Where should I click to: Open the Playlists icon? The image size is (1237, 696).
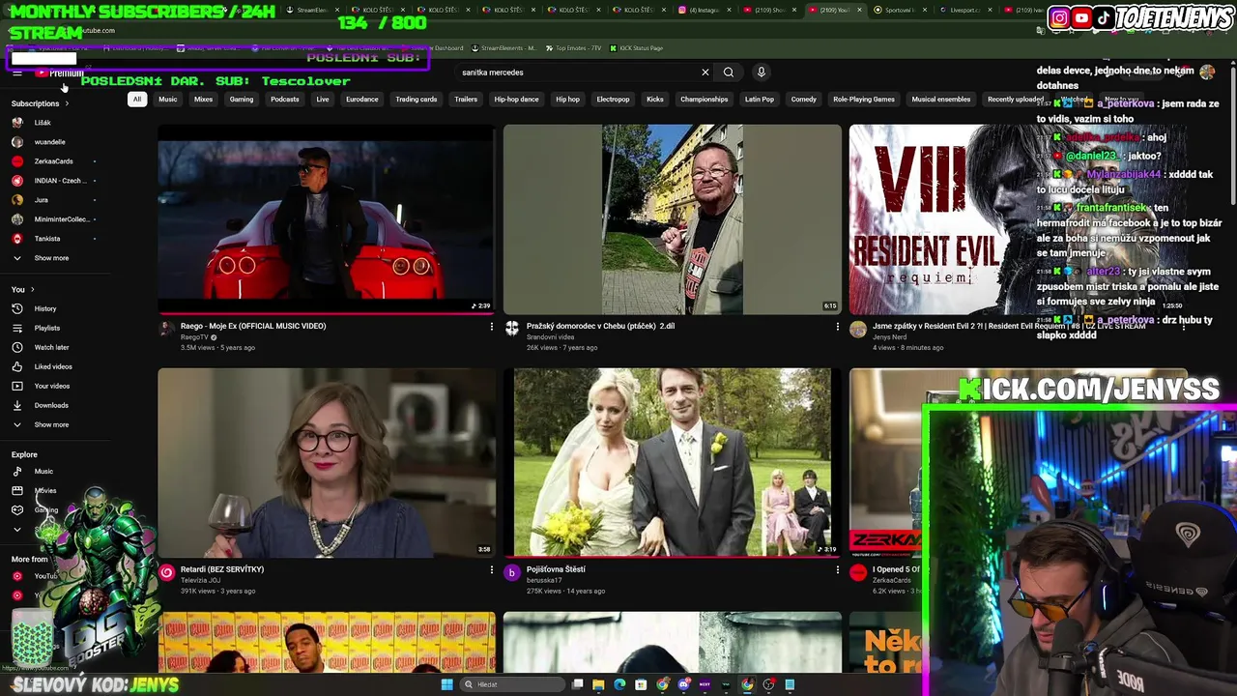click(x=17, y=328)
